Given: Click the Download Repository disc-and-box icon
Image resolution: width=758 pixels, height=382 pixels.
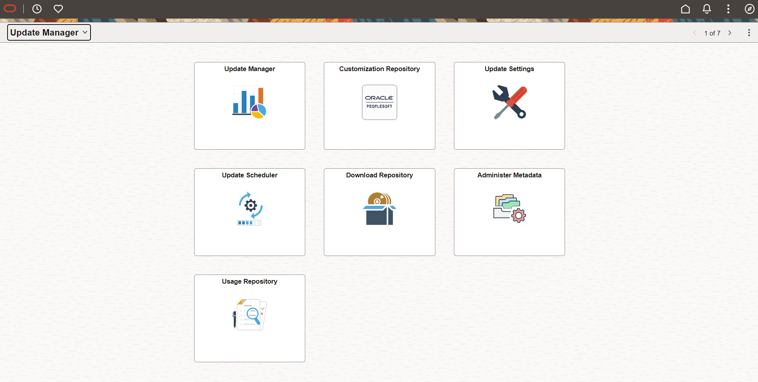Looking at the screenshot, I should [379, 209].
